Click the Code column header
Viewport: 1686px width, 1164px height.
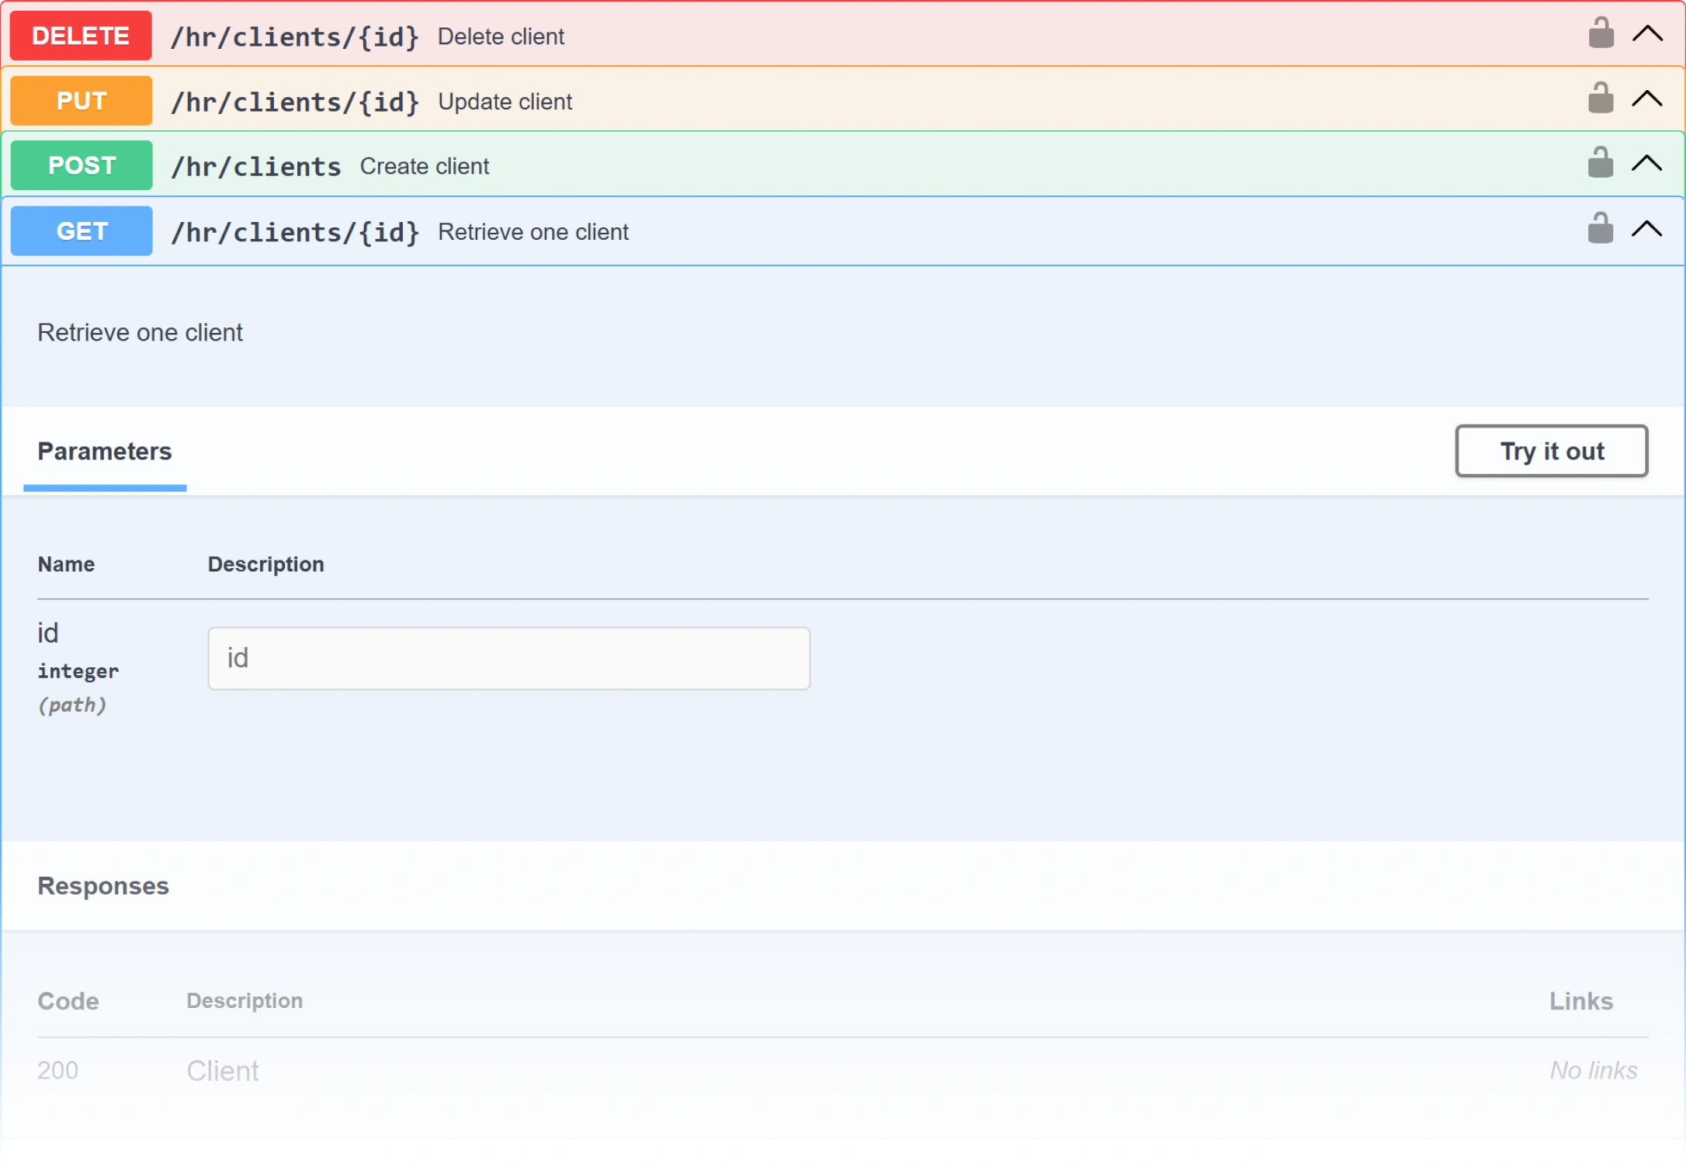(x=68, y=1001)
